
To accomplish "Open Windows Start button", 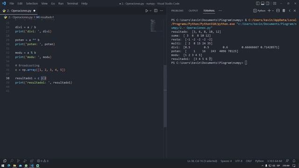I will 3,166.
